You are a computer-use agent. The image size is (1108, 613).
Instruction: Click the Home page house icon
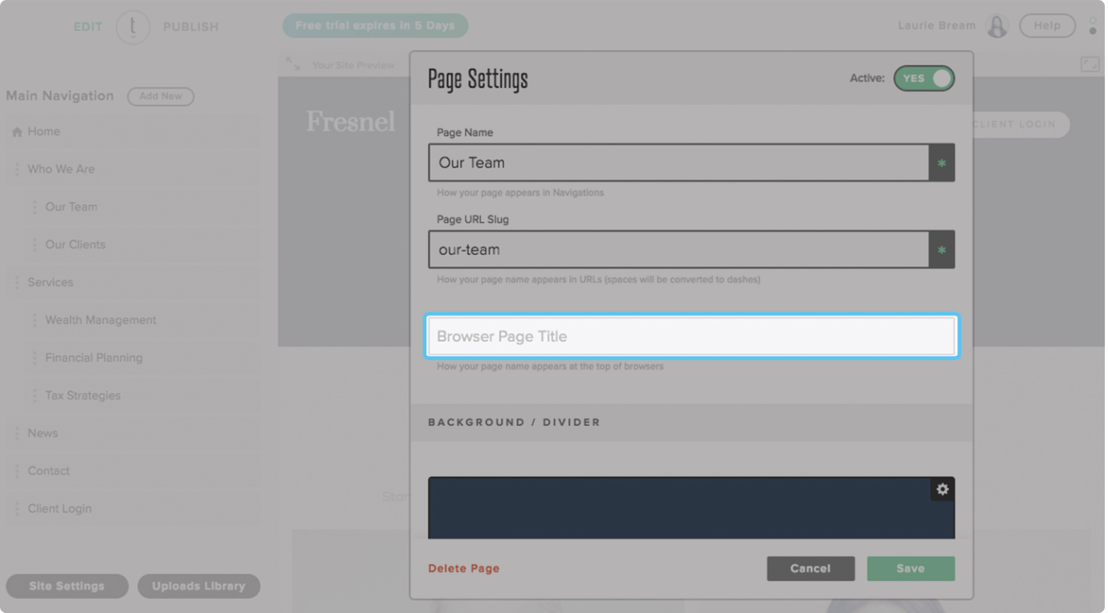[17, 132]
